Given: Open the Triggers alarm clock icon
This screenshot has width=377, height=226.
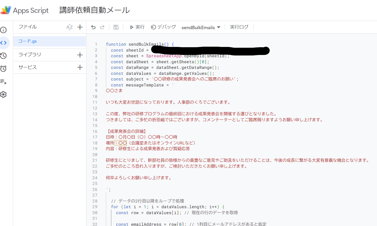Looking at the screenshot, I should coord(3,69).
